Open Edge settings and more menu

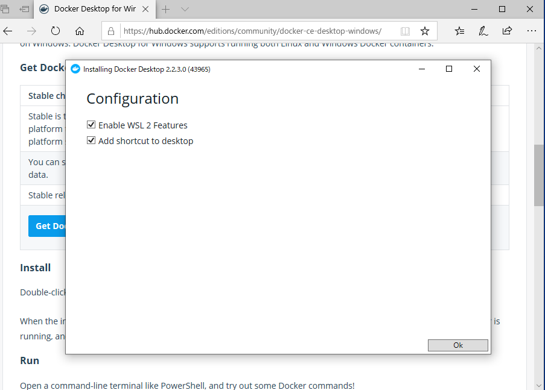532,31
